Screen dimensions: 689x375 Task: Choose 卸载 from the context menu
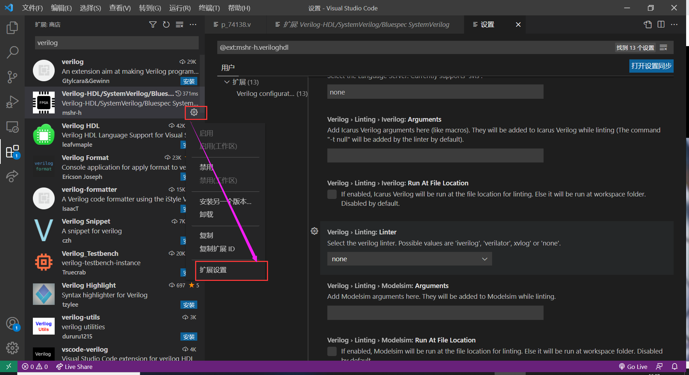206,214
